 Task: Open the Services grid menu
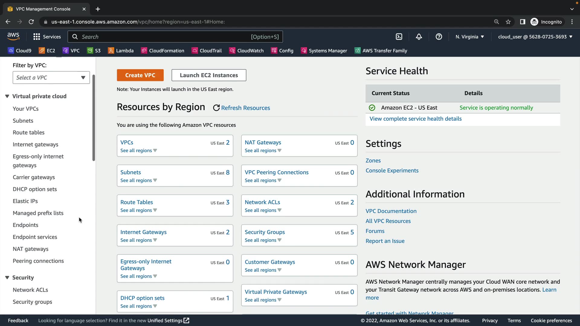(47, 37)
